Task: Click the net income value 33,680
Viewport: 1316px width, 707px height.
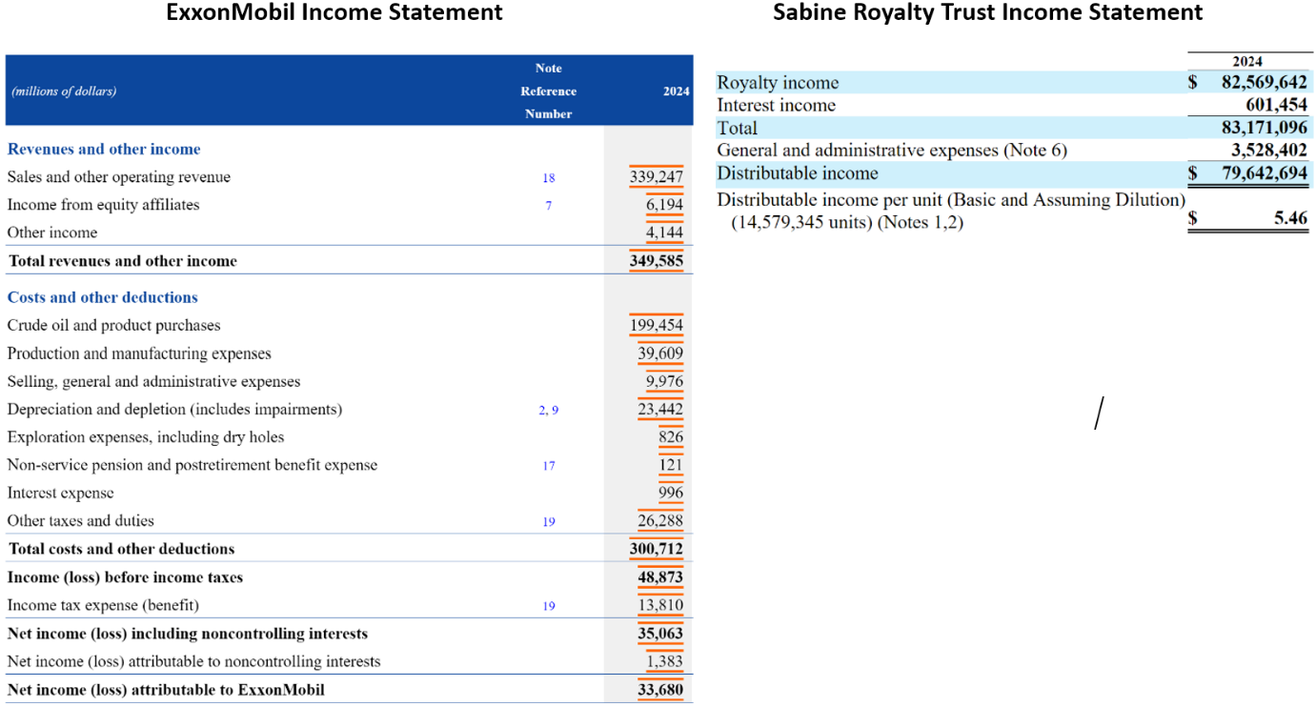Action: [x=659, y=690]
